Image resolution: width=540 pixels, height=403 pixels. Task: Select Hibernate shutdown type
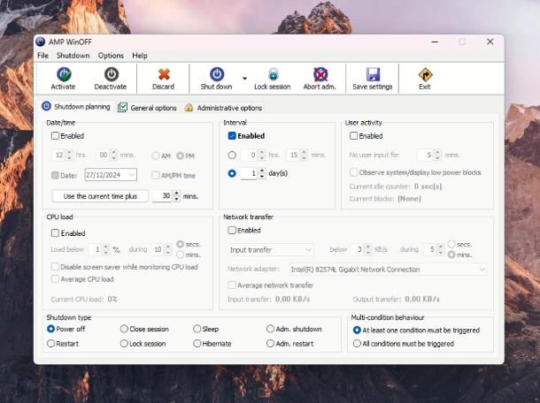tap(197, 344)
